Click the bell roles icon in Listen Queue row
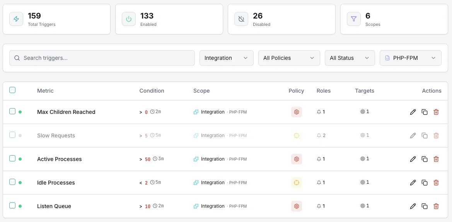The height and width of the screenshot is (222, 452). [319, 206]
